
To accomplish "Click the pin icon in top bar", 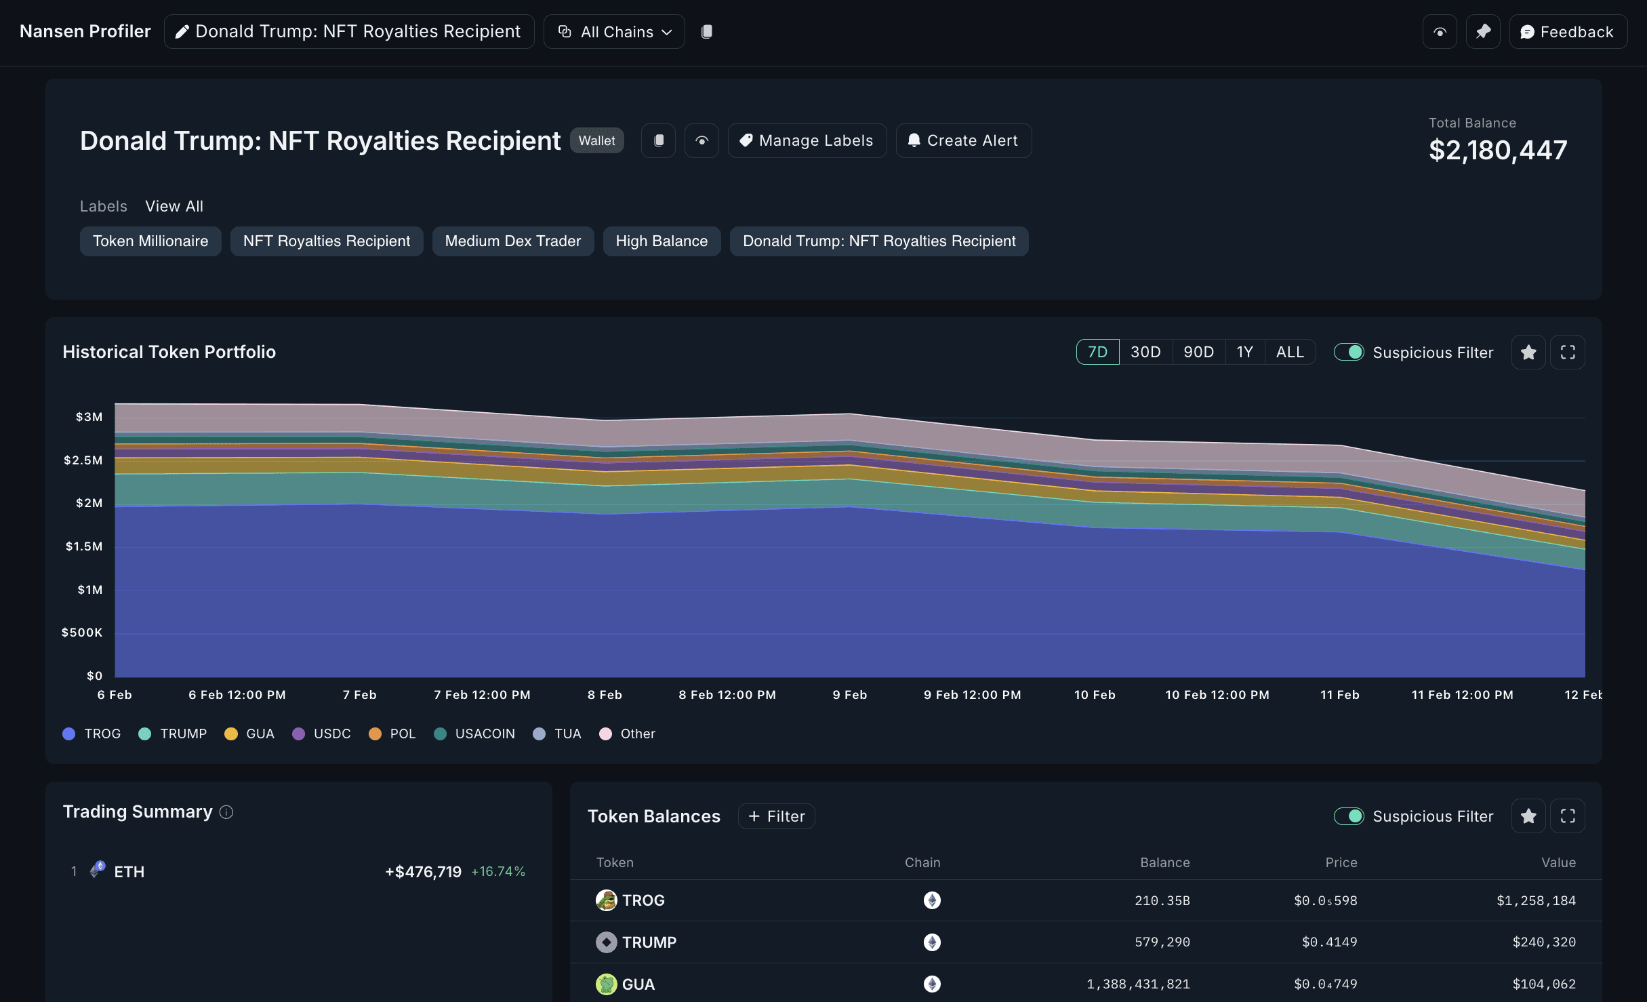I will 1482,32.
